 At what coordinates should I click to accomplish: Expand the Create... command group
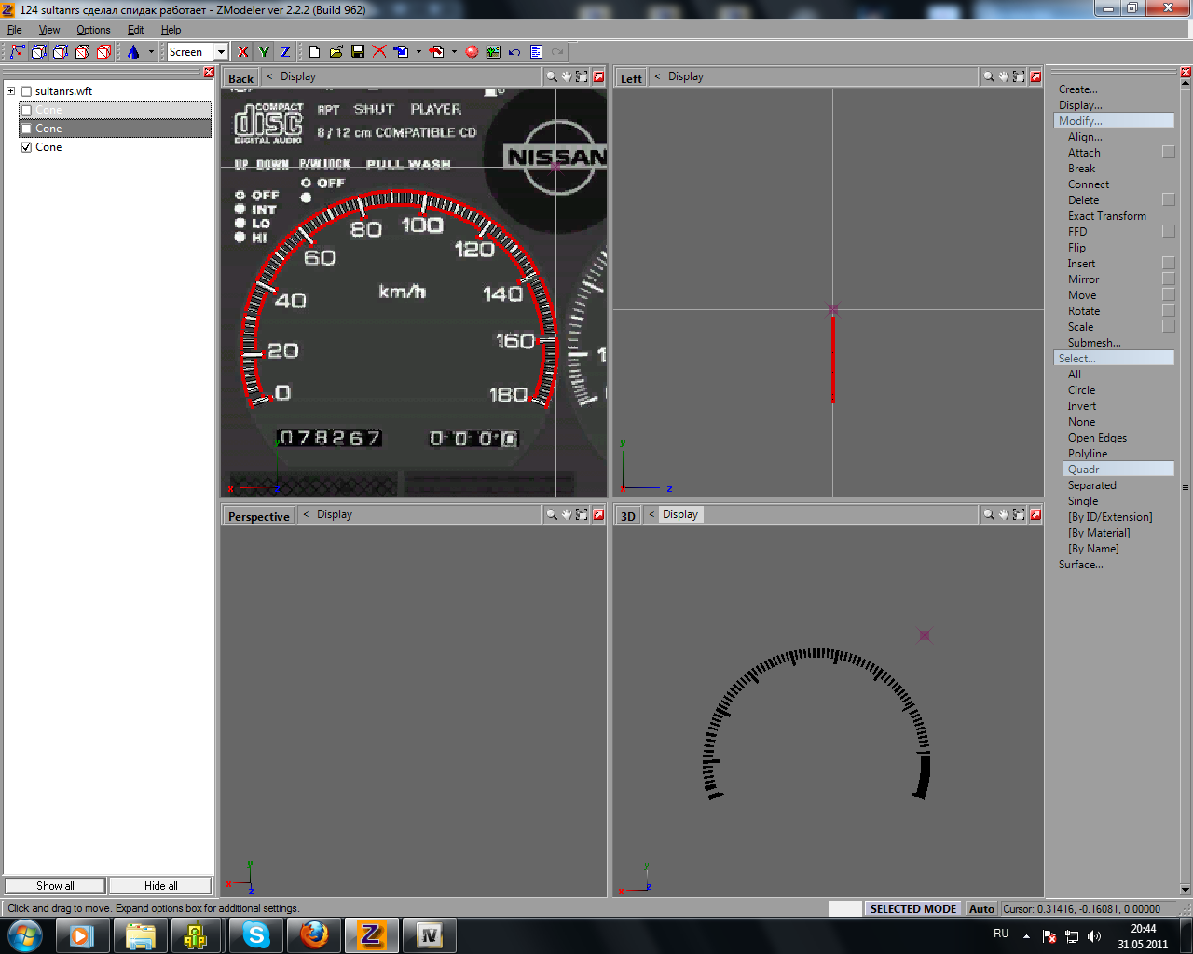click(1078, 89)
